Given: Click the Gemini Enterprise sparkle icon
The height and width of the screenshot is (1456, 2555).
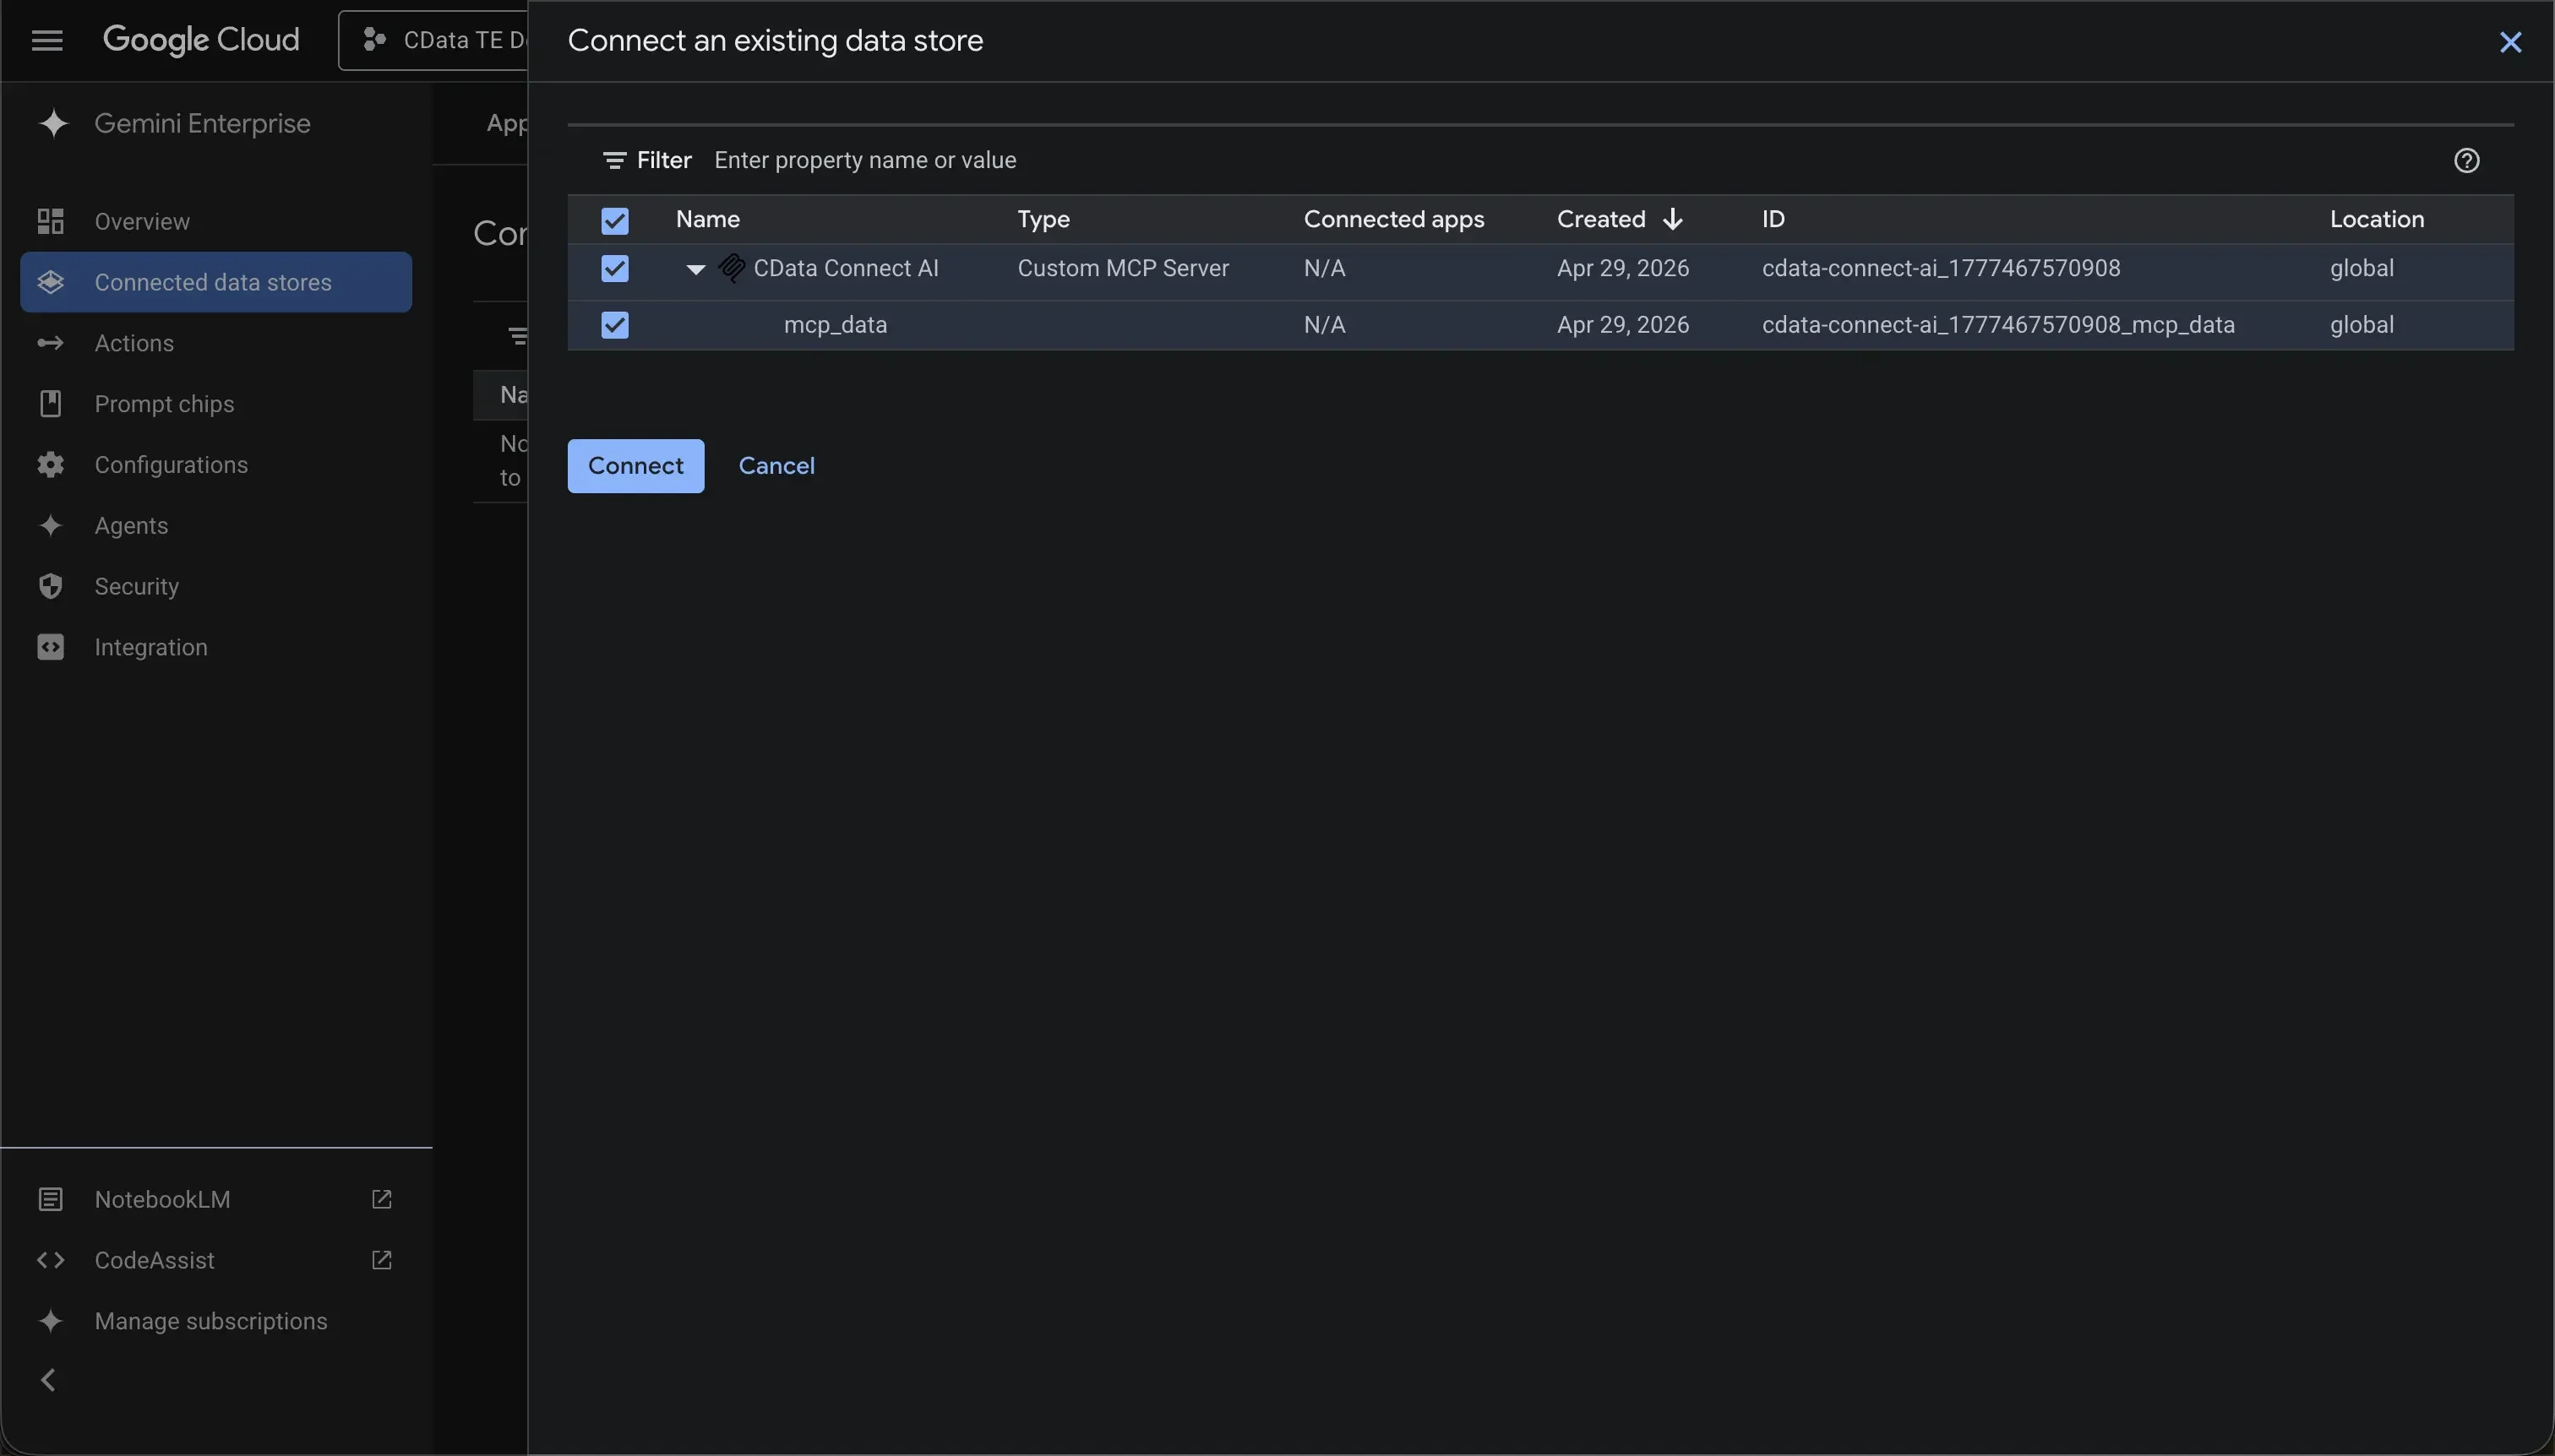Looking at the screenshot, I should [53, 123].
